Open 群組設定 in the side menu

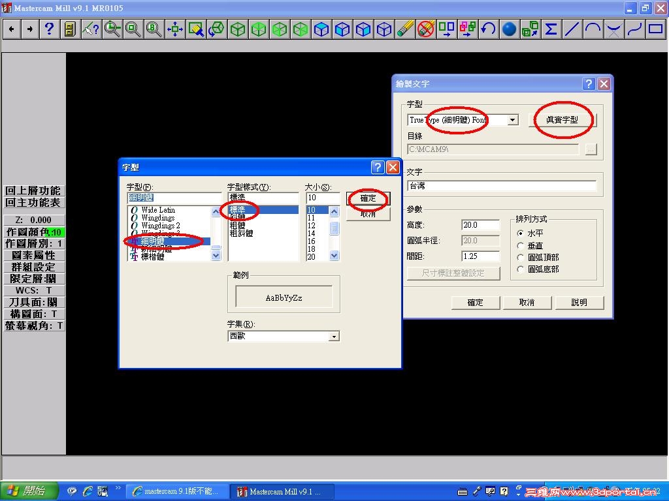click(x=33, y=267)
